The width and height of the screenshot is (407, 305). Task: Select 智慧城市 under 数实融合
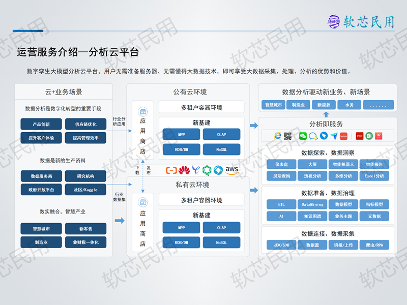pyautogui.click(x=41, y=228)
